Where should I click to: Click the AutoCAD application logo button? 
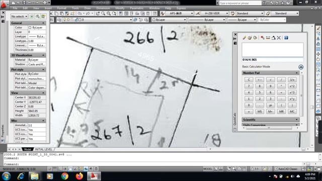pyautogui.click(x=4, y=5)
